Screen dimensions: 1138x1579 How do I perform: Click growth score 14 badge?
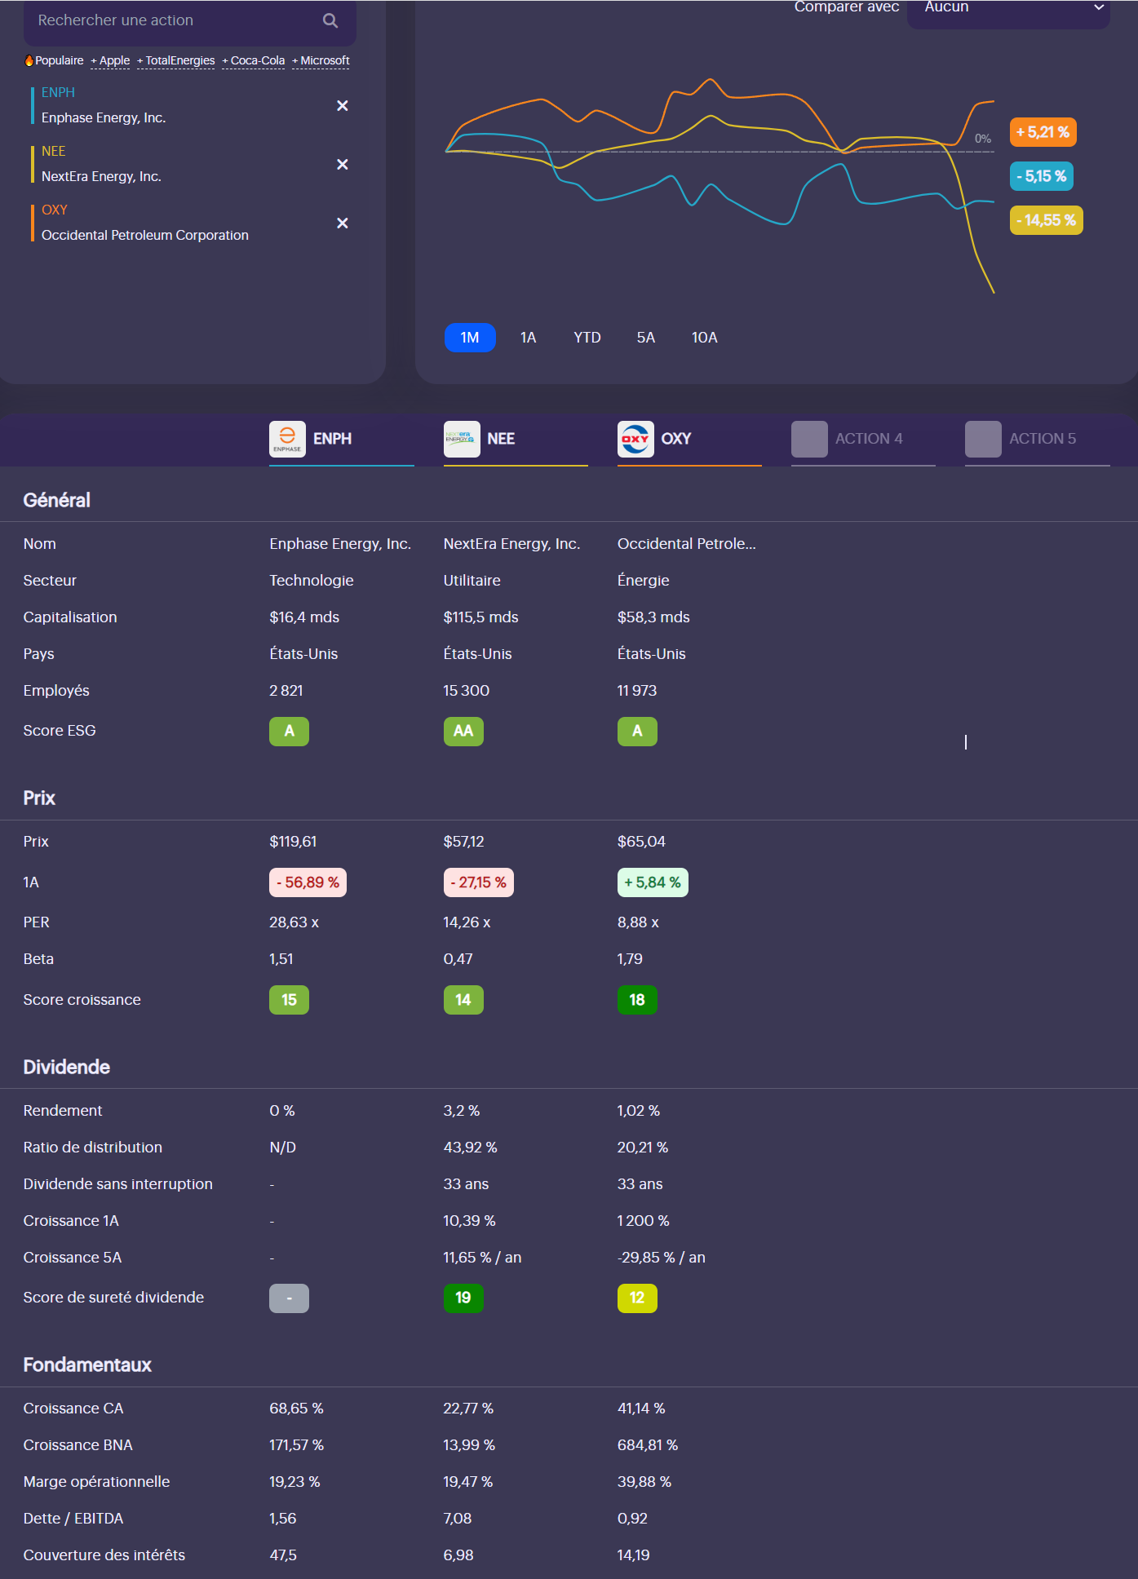click(x=463, y=1000)
